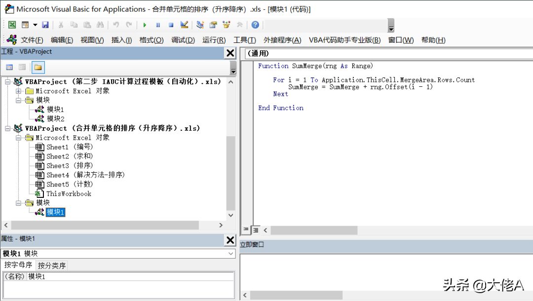
Task: Expand Microsoft Excel 对象 under first project
Action: pos(19,91)
